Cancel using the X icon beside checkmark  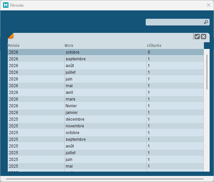click(204, 37)
